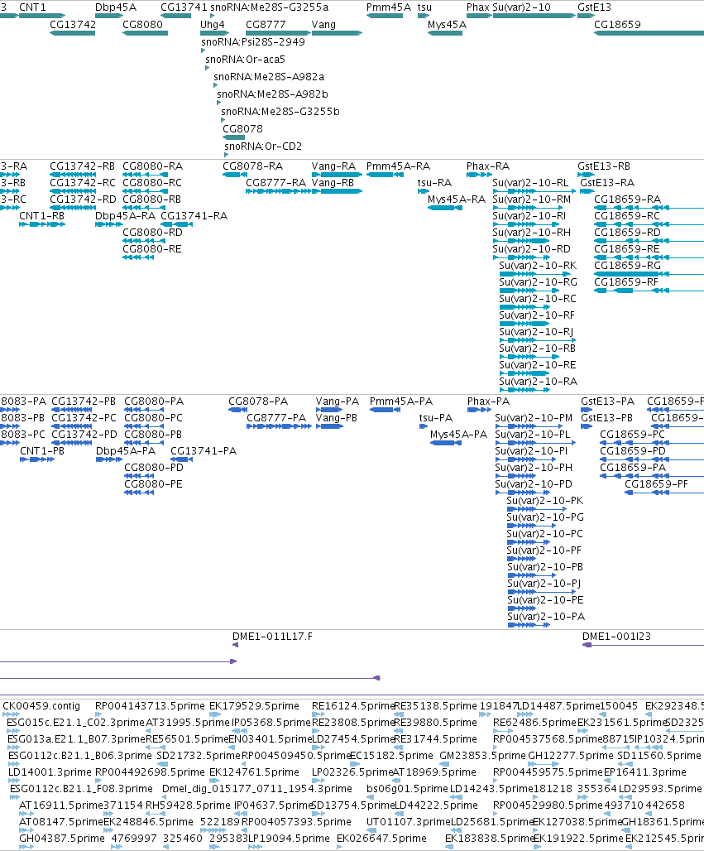This screenshot has width=704, height=851.
Task: Click the CG13742 gene label
Action: (73, 25)
